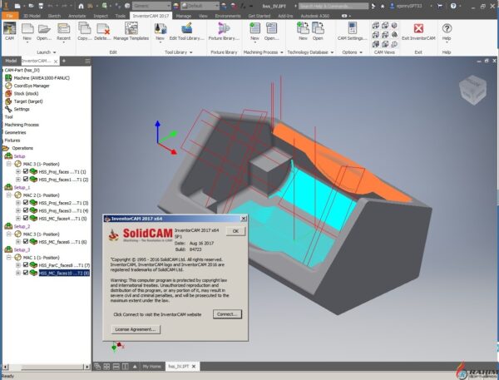This screenshot has height=380, width=499.
Task: Collapse the MAC 2 (1- Position) node
Action: [9, 195]
